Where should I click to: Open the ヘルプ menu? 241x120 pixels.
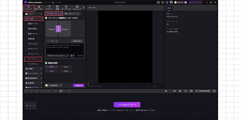tap(58, 2)
